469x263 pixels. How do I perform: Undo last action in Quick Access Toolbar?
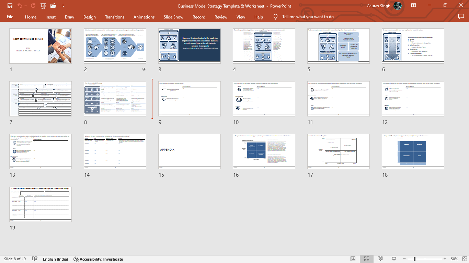tap(20, 6)
